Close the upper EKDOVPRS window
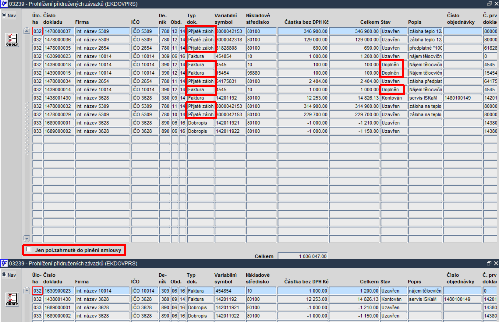The image size is (499, 322). coord(496,4)
